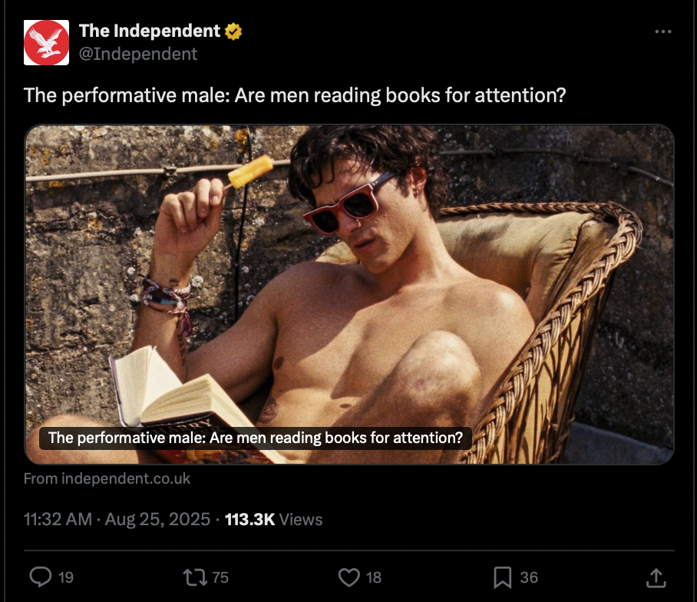
Task: Click the reply speech bubble icon
Action: [41, 577]
